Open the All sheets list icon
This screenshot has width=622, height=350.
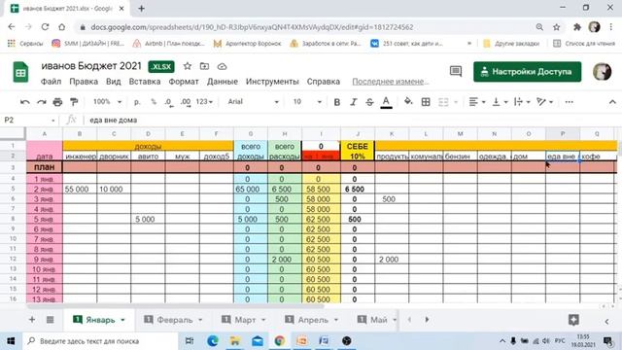(50, 320)
